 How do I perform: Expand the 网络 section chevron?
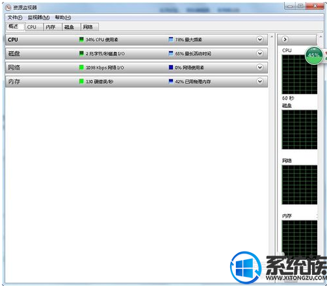point(260,68)
